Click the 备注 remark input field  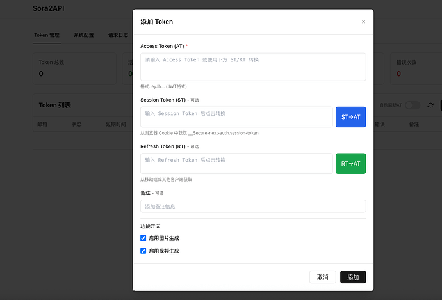coord(253,206)
